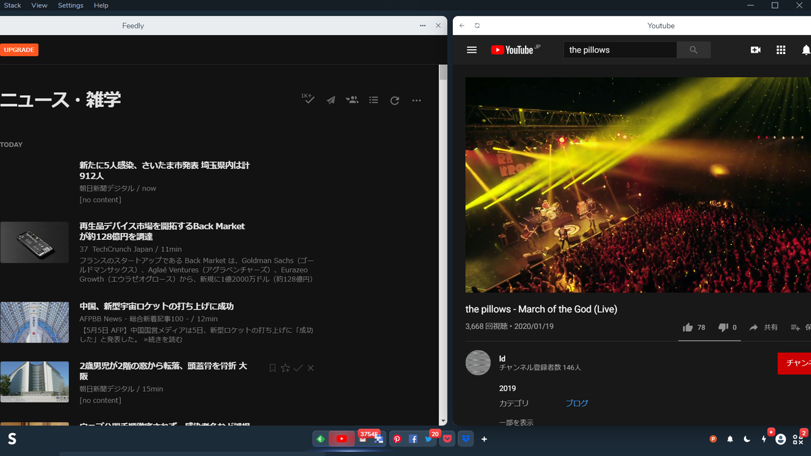Mark all Feedly articles as read

pos(308,99)
